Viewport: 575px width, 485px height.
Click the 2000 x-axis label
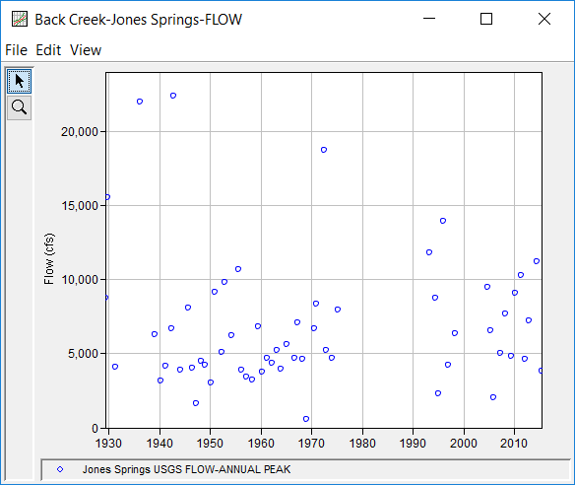464,444
